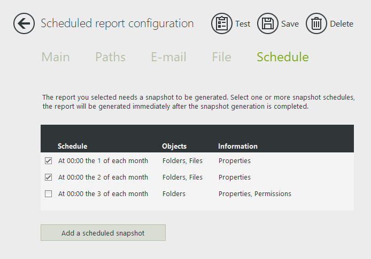This screenshot has width=371, height=259.
Task: Click the back arrow icon
Action: [24, 24]
